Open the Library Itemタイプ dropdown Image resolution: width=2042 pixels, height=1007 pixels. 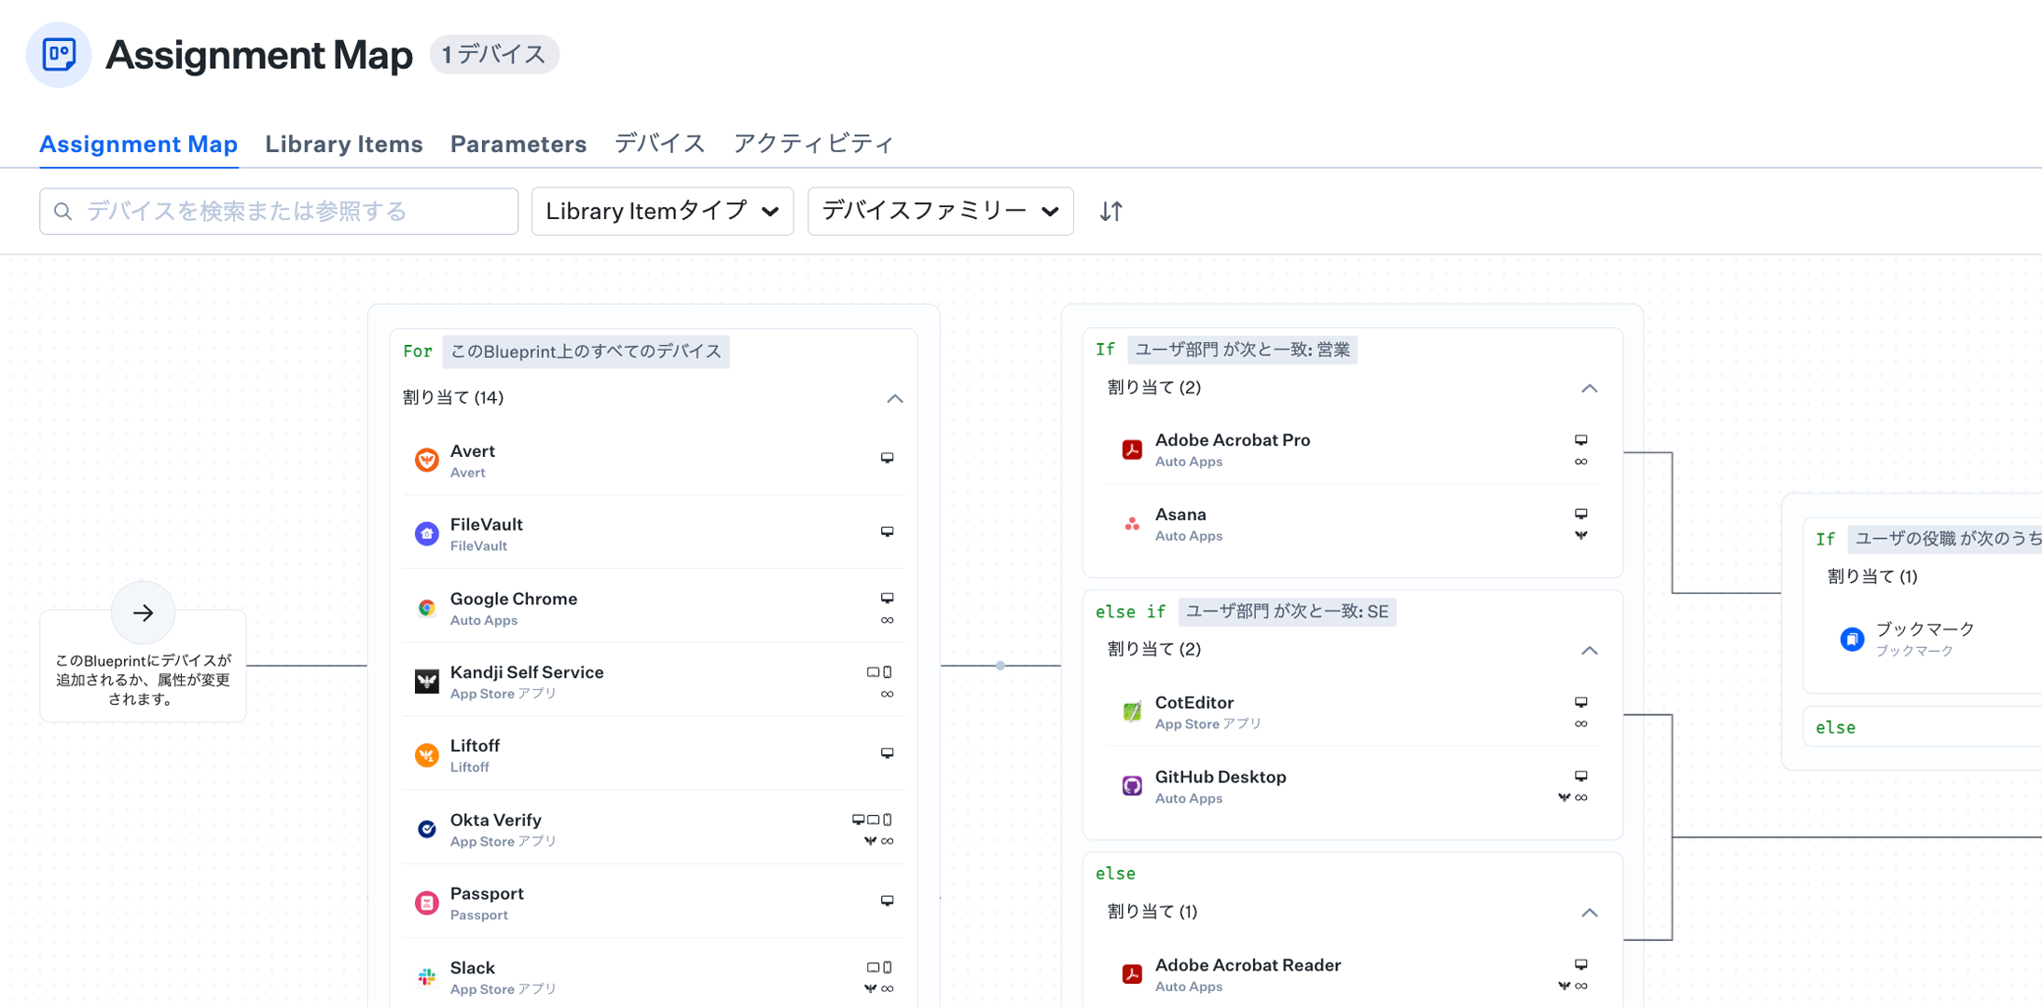click(661, 211)
